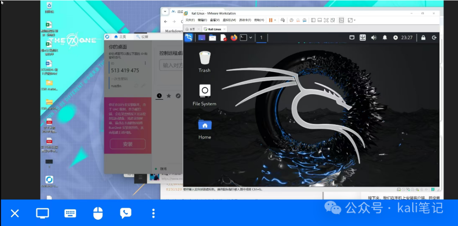The height and width of the screenshot is (226, 458).
Task: Click the power manager icon beside clock
Action: pos(396,38)
